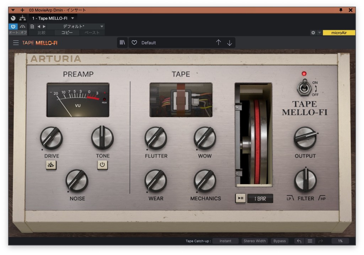Viewport: 364px width, 255px height.
Task: Click the microAir controller label
Action: point(339,32)
